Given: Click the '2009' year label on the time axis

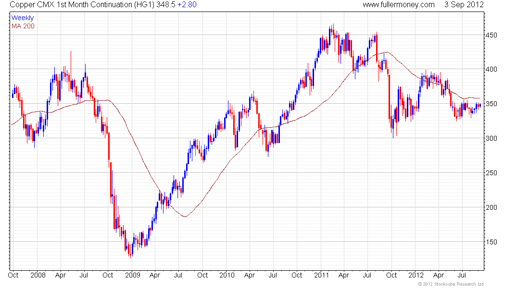Looking at the screenshot, I should click(x=133, y=275).
